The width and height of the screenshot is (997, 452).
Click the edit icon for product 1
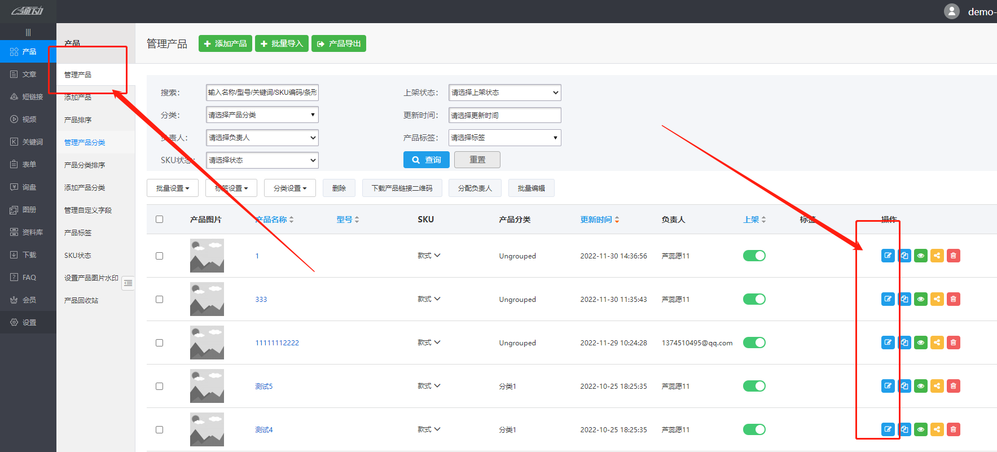[x=888, y=256]
